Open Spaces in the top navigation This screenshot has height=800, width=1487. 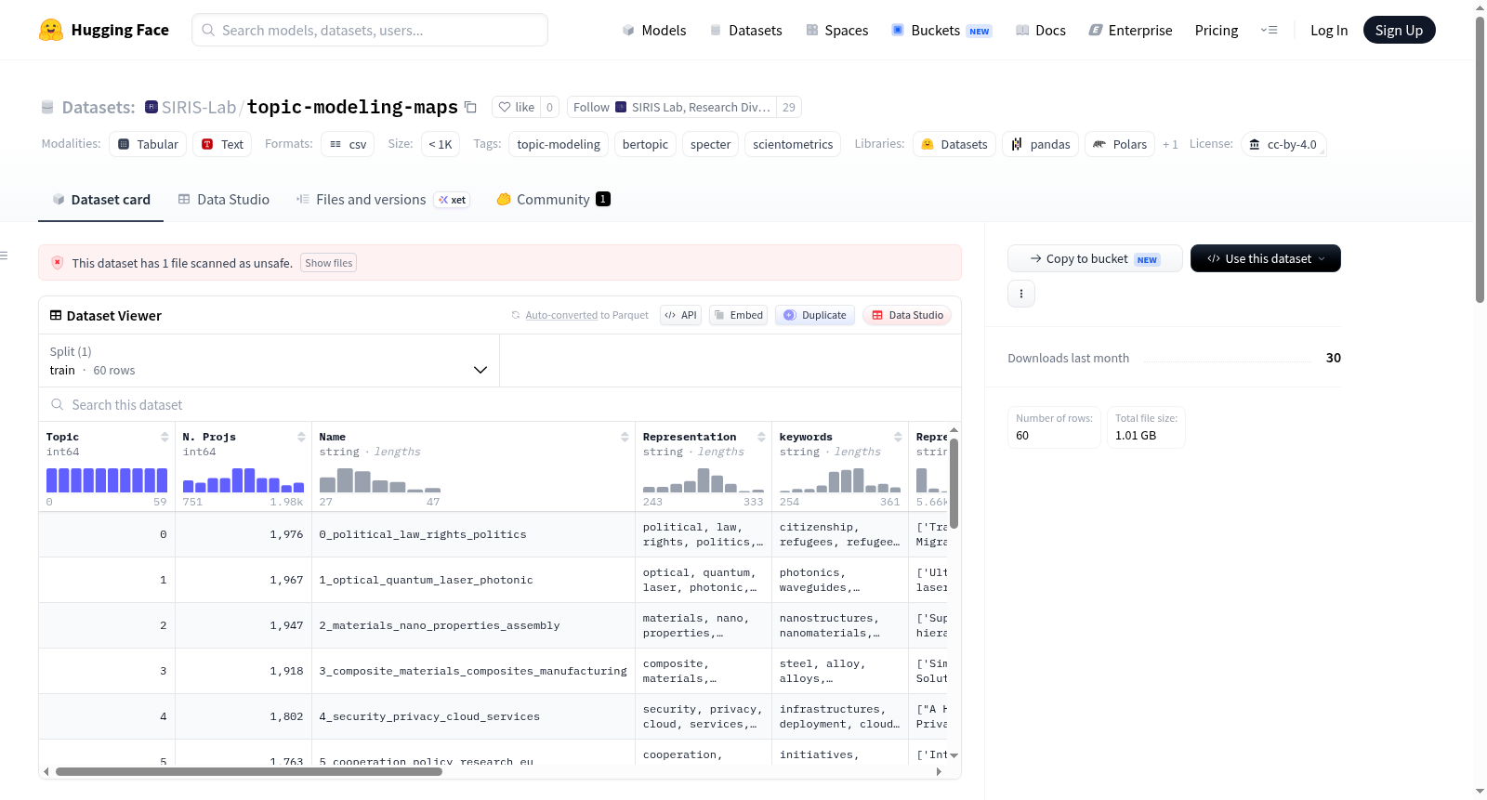click(x=837, y=30)
